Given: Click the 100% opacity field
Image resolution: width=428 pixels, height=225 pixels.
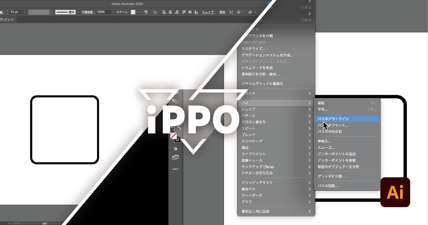Looking at the screenshot, I should click(103, 12).
